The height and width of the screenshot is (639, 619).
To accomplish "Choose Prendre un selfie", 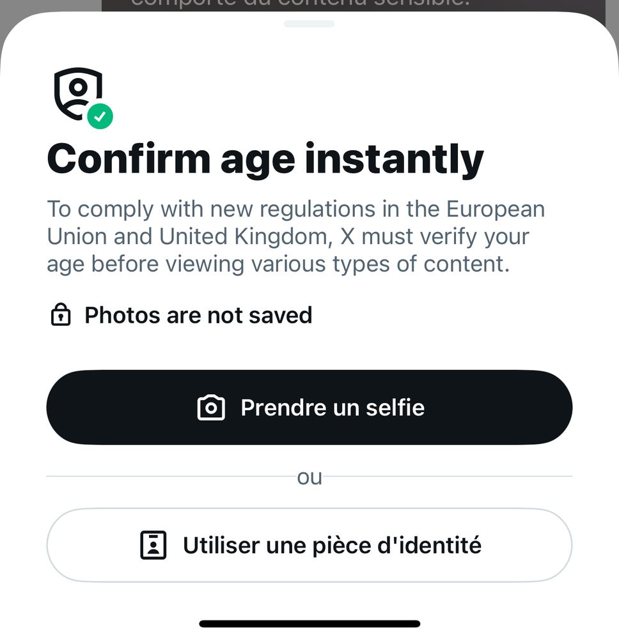I will pyautogui.click(x=332, y=408).
